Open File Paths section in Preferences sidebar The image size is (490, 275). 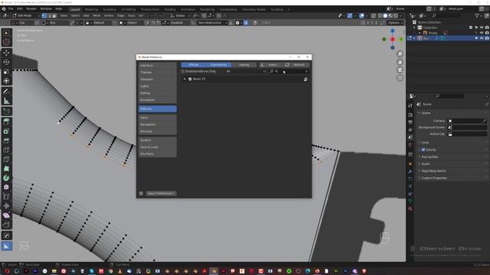pyautogui.click(x=158, y=154)
